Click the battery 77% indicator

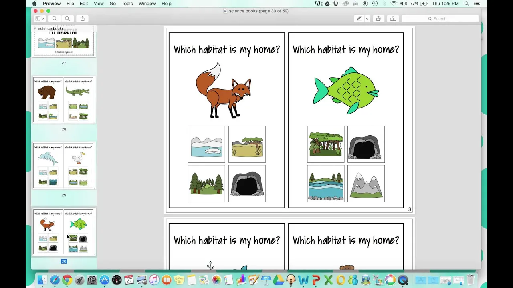coord(419,3)
